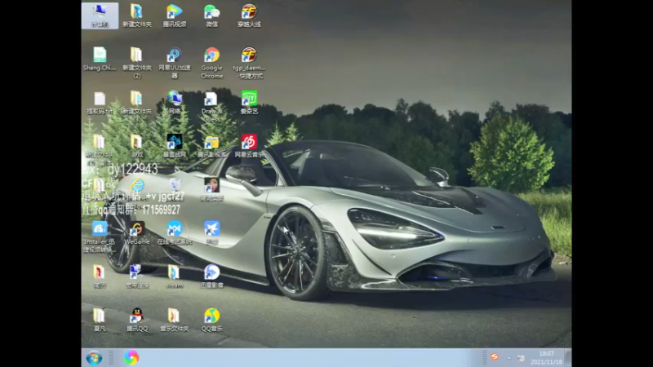Launch 暴雪战网 (Battle.net) shortcut
The image size is (653, 367).
click(x=175, y=146)
